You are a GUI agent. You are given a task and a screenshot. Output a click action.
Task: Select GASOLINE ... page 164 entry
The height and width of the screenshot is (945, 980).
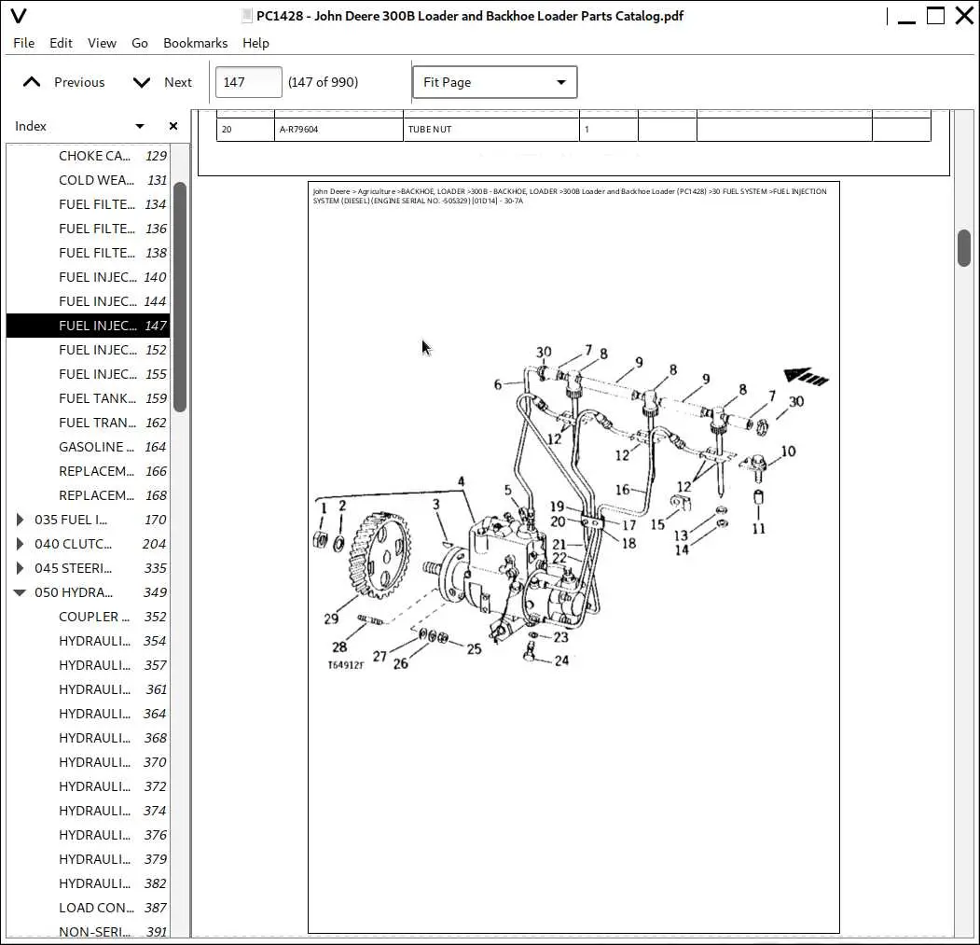[x=89, y=447]
